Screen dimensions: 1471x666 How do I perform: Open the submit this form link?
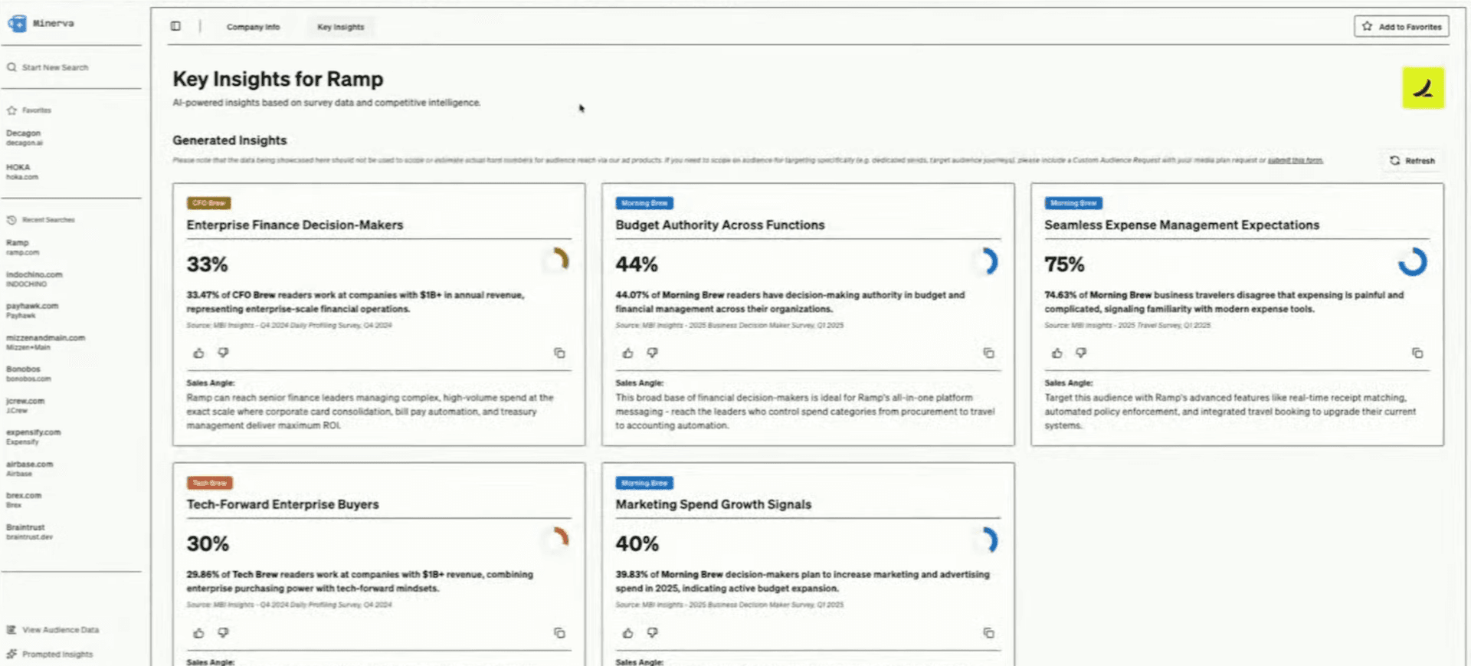tap(1295, 160)
